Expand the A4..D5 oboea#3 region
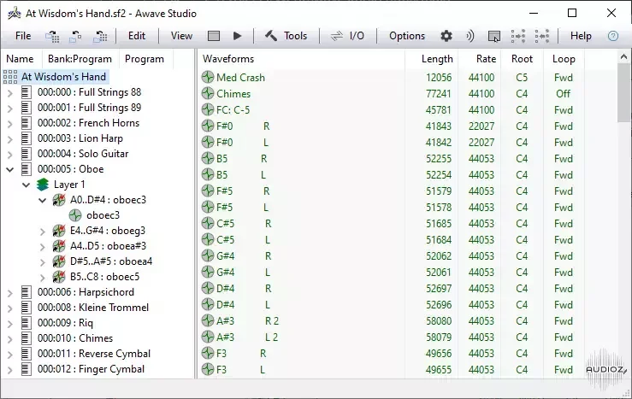The height and width of the screenshot is (399, 632). pos(42,247)
